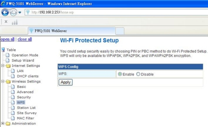
Task: Collapse the Wireless Settings tree node
Action: point(3,81)
